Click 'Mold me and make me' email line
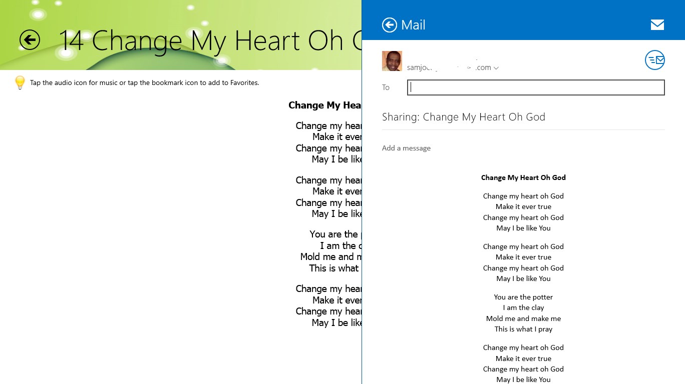The image size is (685, 384). tap(523, 318)
